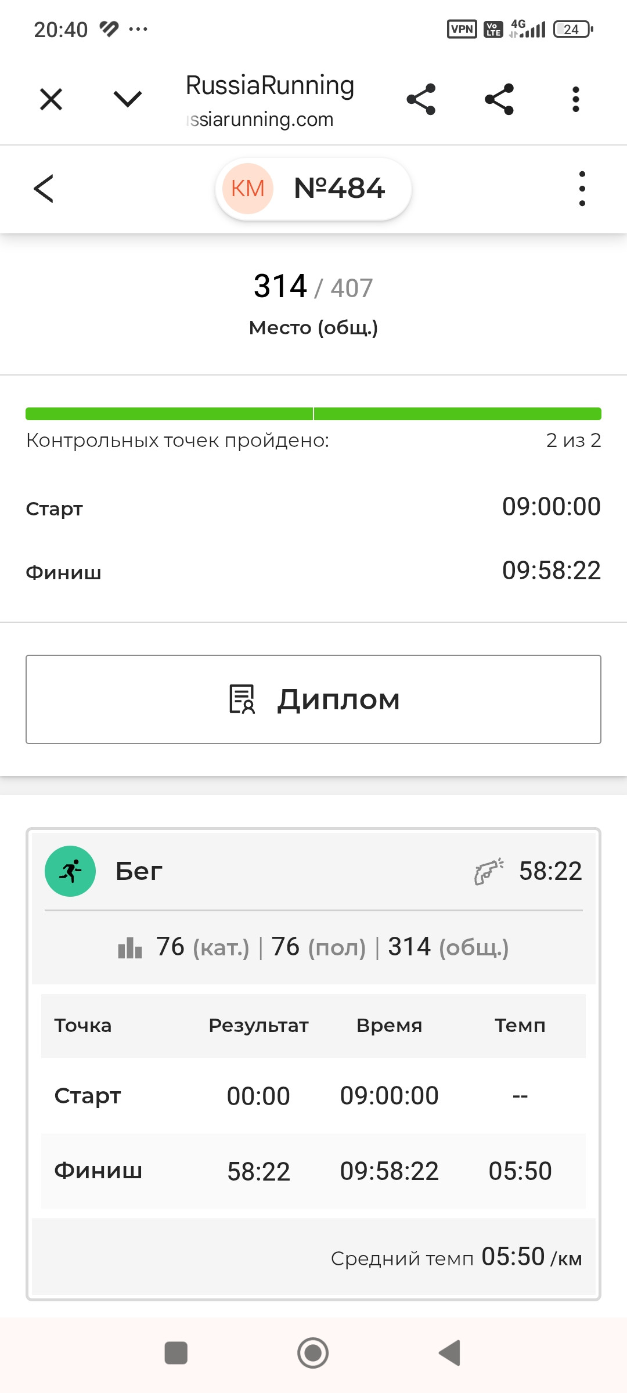The height and width of the screenshot is (1393, 627).
Task: Tap the second share icon
Action: point(499,99)
